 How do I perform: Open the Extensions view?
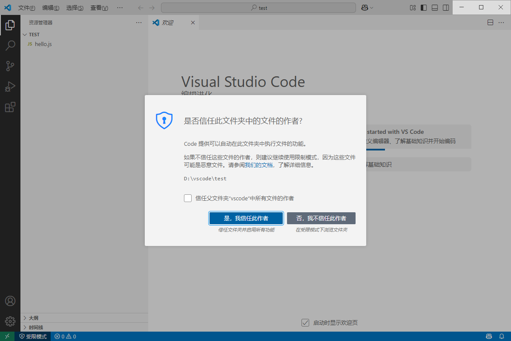tap(10, 107)
